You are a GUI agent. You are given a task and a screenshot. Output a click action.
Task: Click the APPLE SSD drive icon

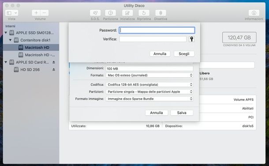(11, 33)
